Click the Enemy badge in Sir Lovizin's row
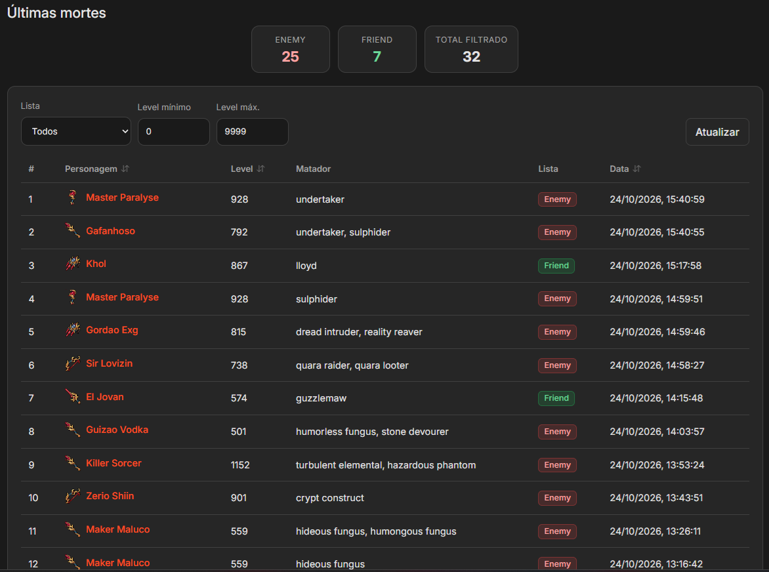 (x=557, y=365)
